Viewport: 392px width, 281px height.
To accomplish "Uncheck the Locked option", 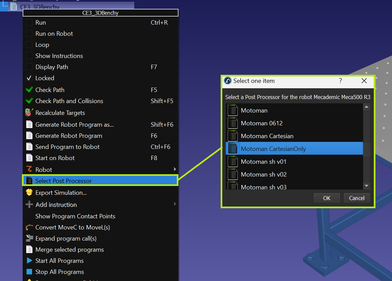I will [29, 78].
